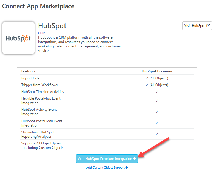Click plus icon beside Add Custom Object Support
213x174 pixels.
click(127, 168)
